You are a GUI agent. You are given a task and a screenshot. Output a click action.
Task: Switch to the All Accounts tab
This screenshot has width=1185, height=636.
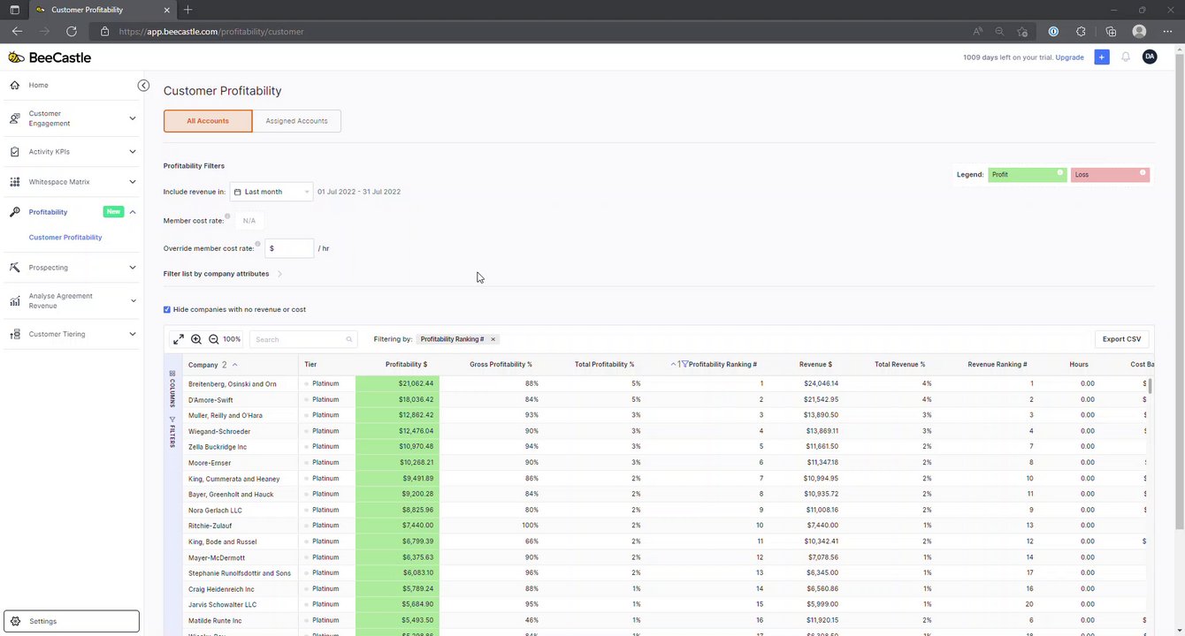(208, 121)
